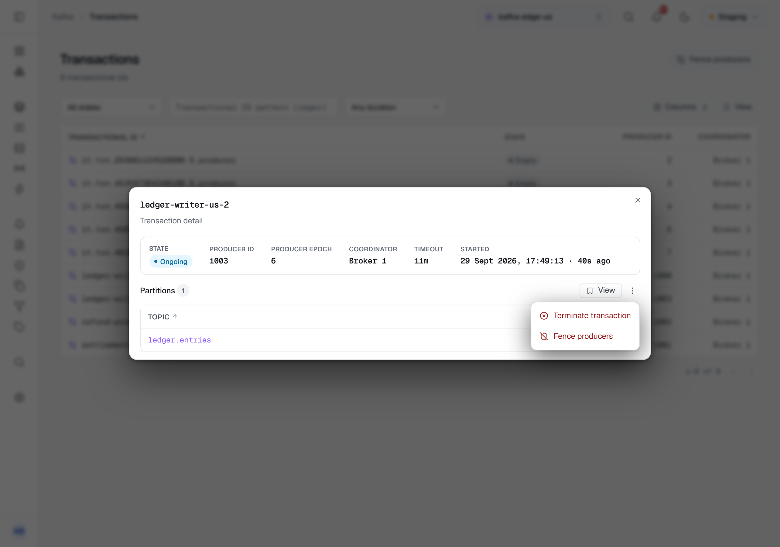Close the transaction detail dialog

(x=638, y=200)
